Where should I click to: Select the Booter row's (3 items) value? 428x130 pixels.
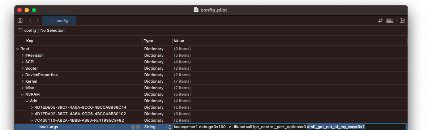(182, 68)
